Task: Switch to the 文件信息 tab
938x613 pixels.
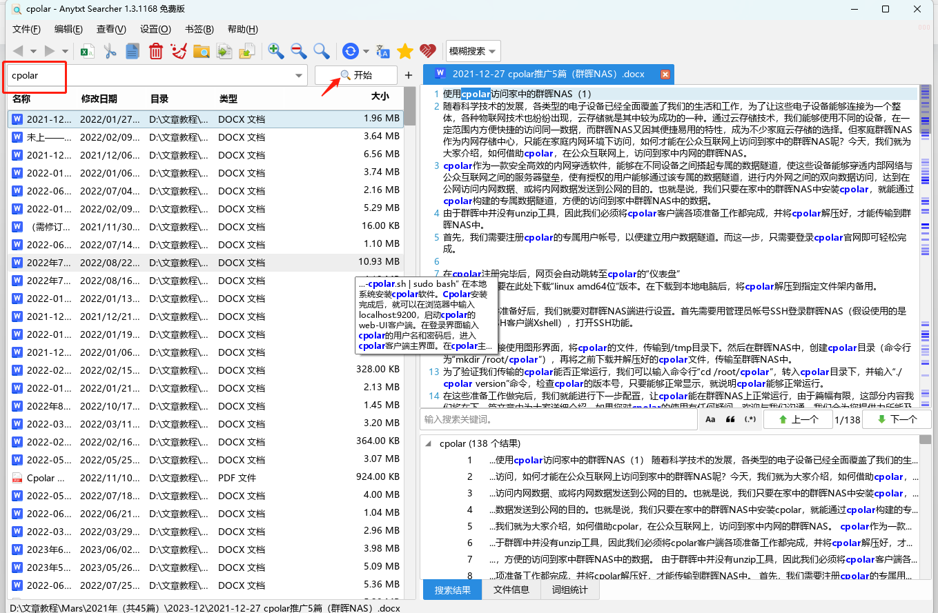Action: point(511,590)
